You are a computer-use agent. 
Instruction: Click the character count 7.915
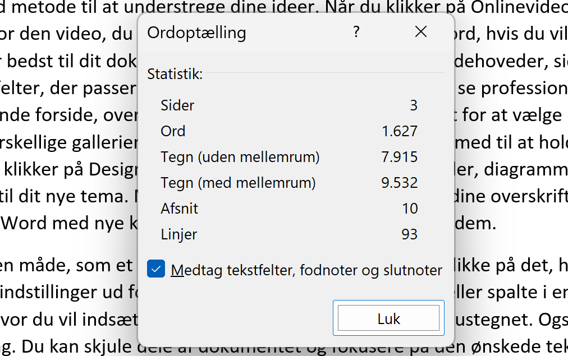pyautogui.click(x=400, y=157)
